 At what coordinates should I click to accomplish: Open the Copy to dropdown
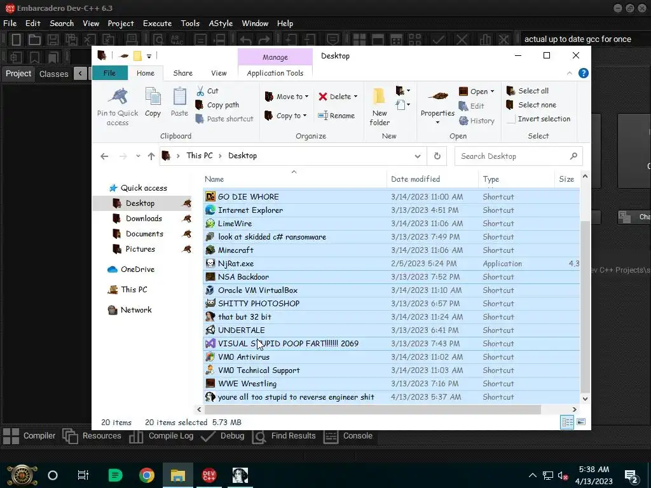[x=285, y=116]
